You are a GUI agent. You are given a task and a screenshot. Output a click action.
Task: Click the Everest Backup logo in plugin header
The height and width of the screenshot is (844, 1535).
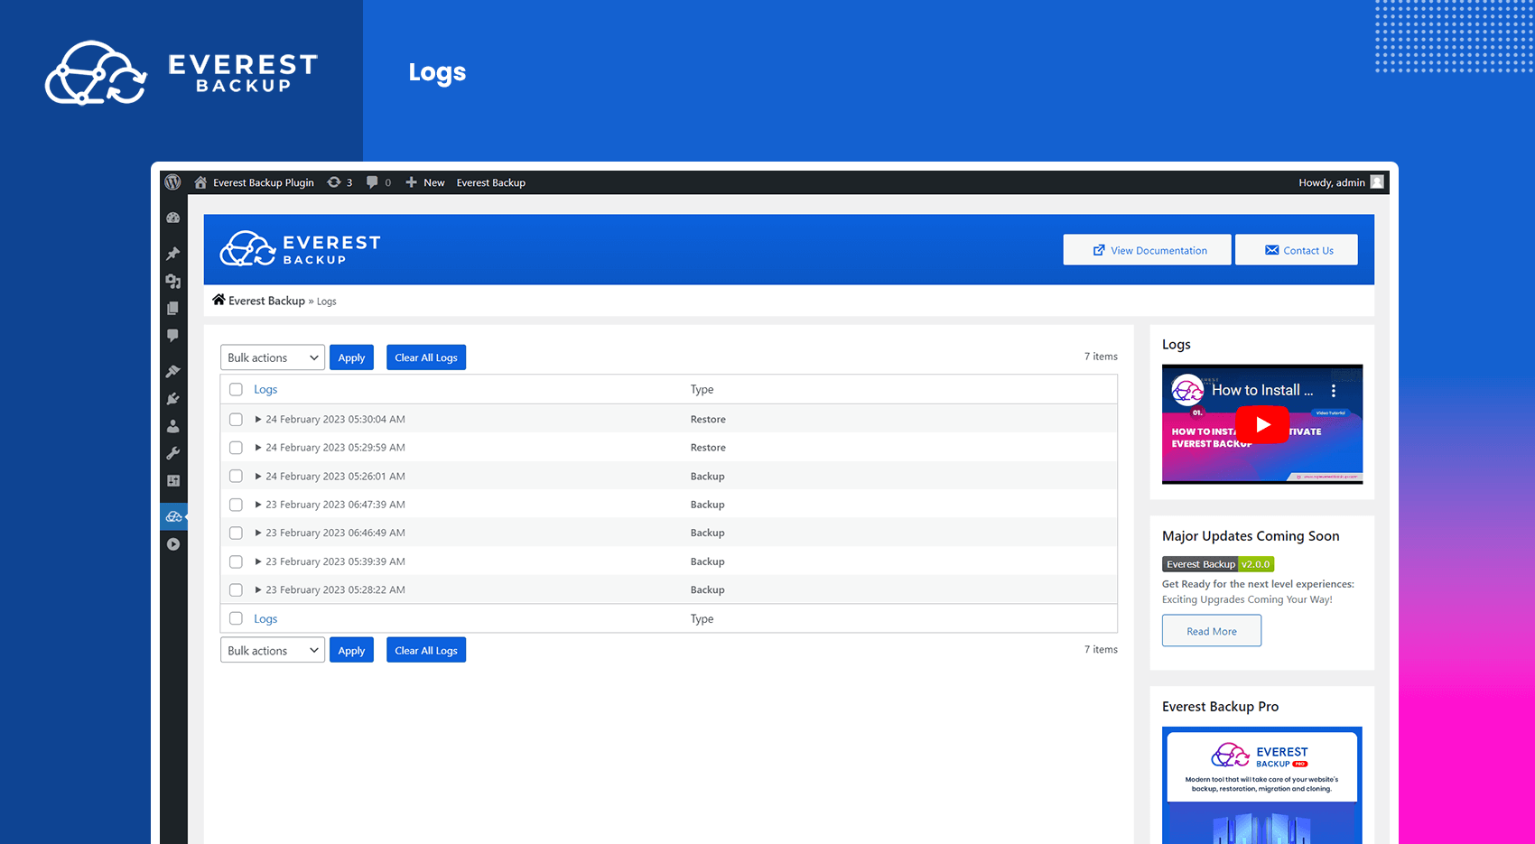tap(301, 248)
